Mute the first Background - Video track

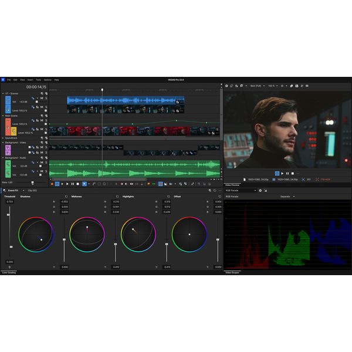[42, 147]
